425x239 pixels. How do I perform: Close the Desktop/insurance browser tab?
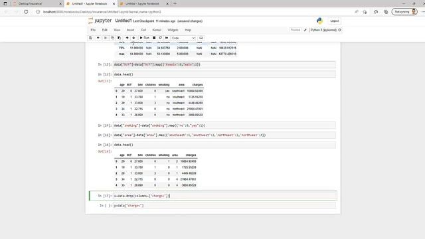60,4
